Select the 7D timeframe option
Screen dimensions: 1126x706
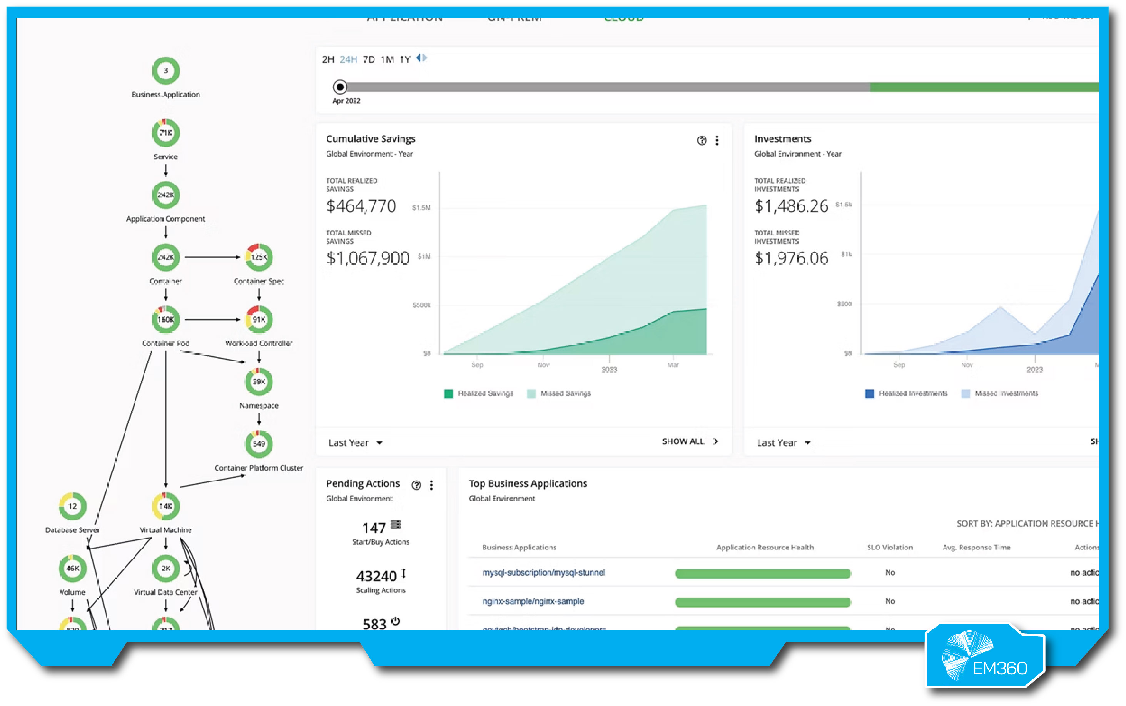point(369,59)
